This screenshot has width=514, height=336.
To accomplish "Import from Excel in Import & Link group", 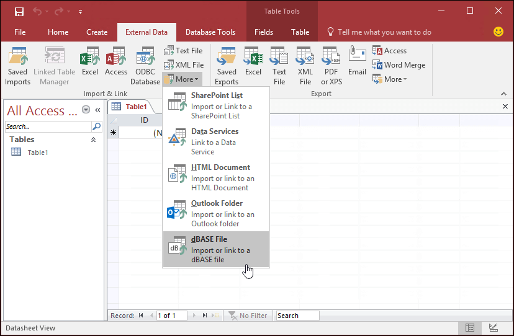I will 90,66.
